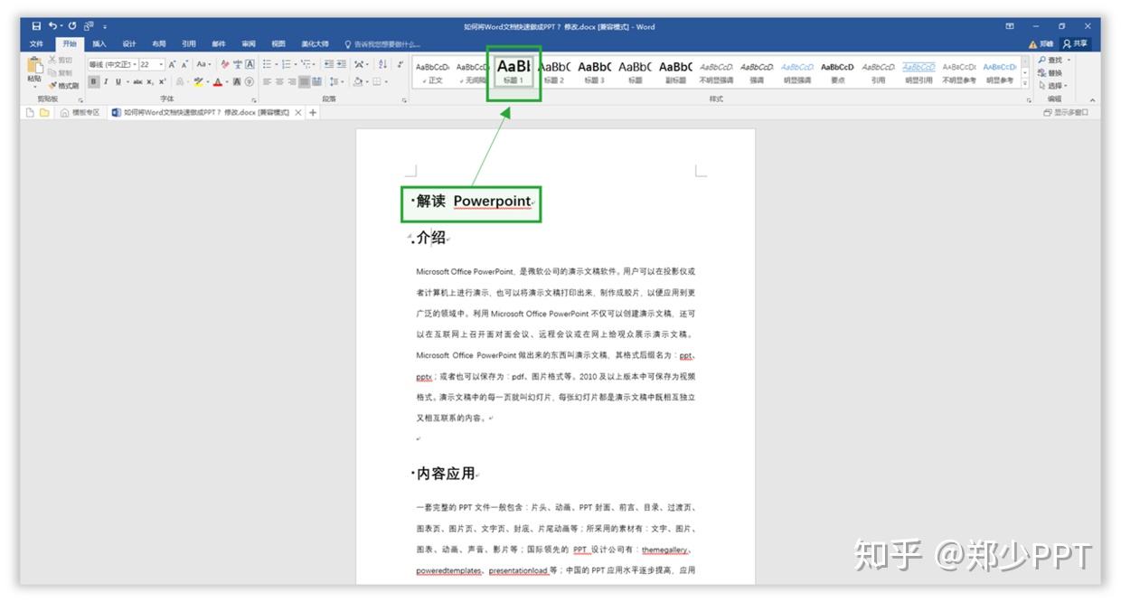This screenshot has width=1121, height=602.
Task: Toggle character shading A
Action: [x=237, y=82]
